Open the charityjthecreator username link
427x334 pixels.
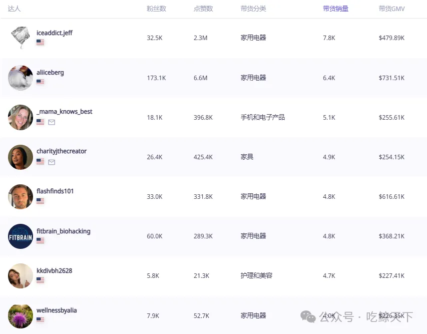62,151
